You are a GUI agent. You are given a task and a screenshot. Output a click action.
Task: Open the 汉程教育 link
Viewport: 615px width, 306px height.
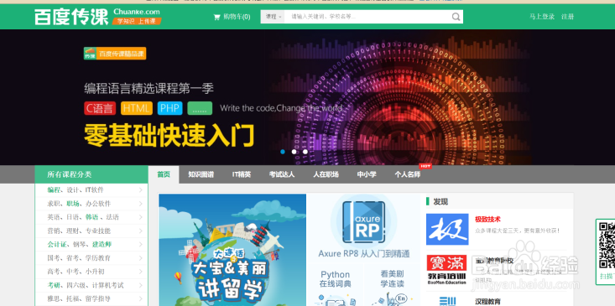[x=487, y=302]
